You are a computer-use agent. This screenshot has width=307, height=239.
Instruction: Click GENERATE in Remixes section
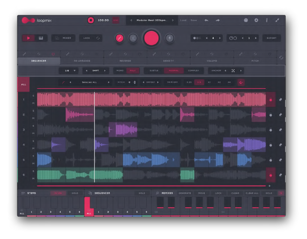(x=185, y=193)
